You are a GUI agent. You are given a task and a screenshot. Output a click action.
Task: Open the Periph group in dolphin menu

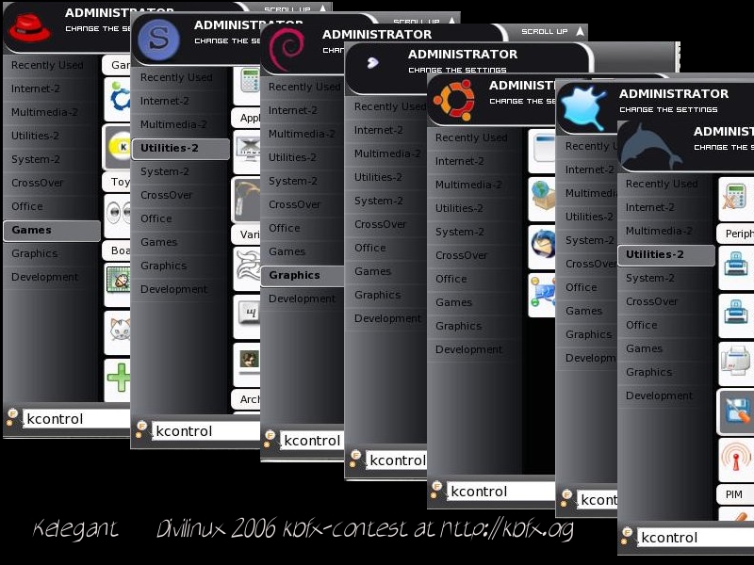point(736,234)
